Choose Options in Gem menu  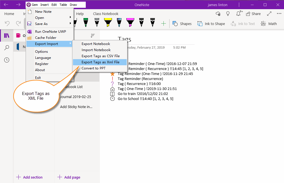pyautogui.click(x=50, y=52)
